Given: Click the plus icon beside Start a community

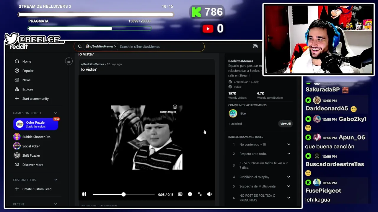Looking at the screenshot, I should (17, 99).
